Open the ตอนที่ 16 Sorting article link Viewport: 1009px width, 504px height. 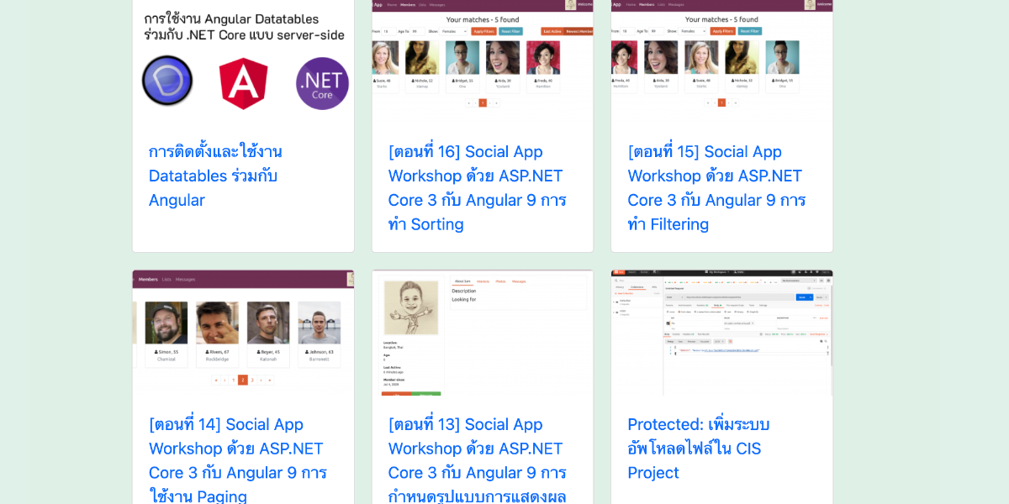tap(477, 187)
